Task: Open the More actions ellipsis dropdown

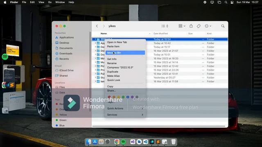Action: 208,26
